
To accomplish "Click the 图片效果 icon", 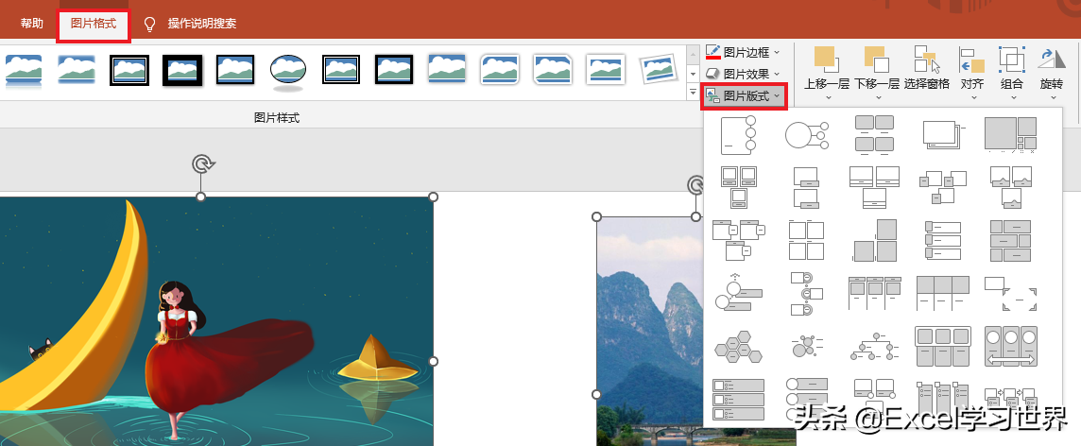I will [712, 74].
